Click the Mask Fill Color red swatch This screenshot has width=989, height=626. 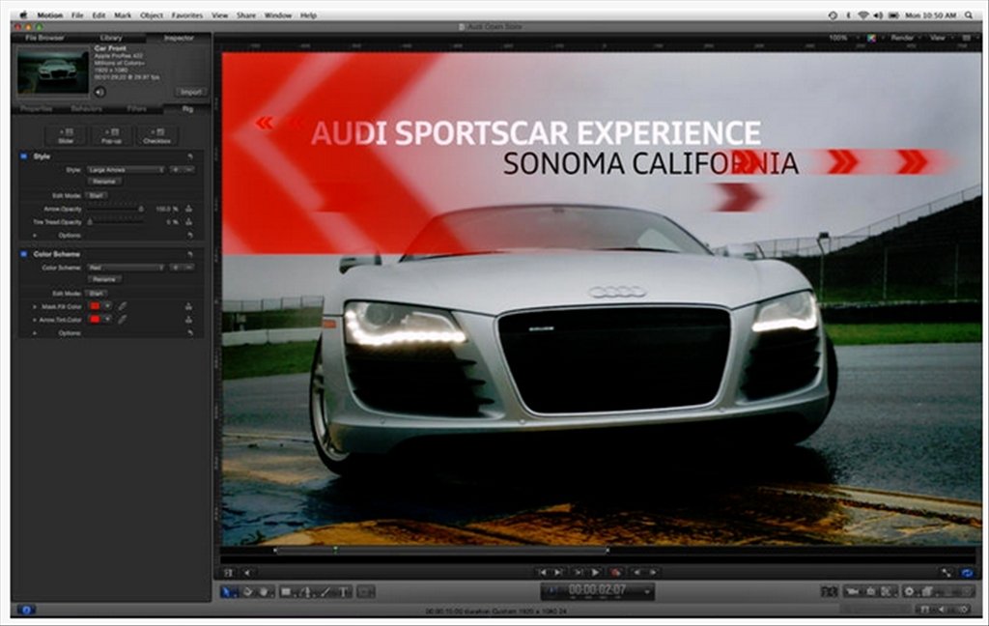95,306
